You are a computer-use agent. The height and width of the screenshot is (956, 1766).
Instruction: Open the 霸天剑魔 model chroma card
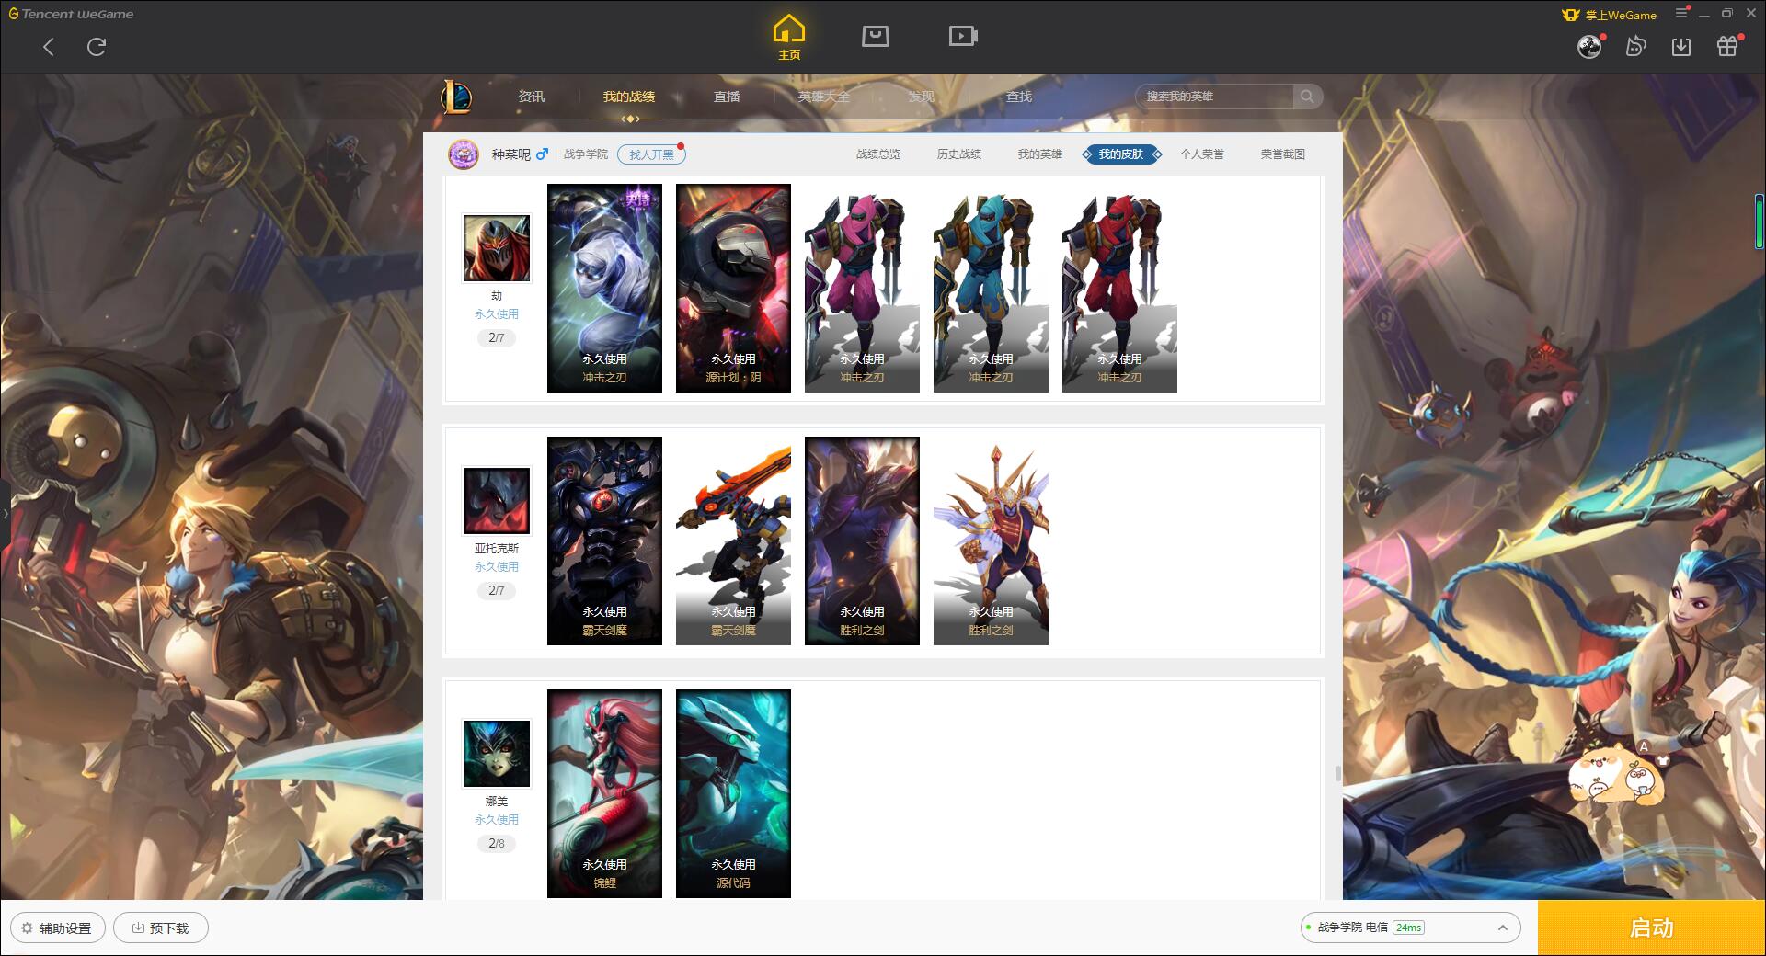click(733, 541)
